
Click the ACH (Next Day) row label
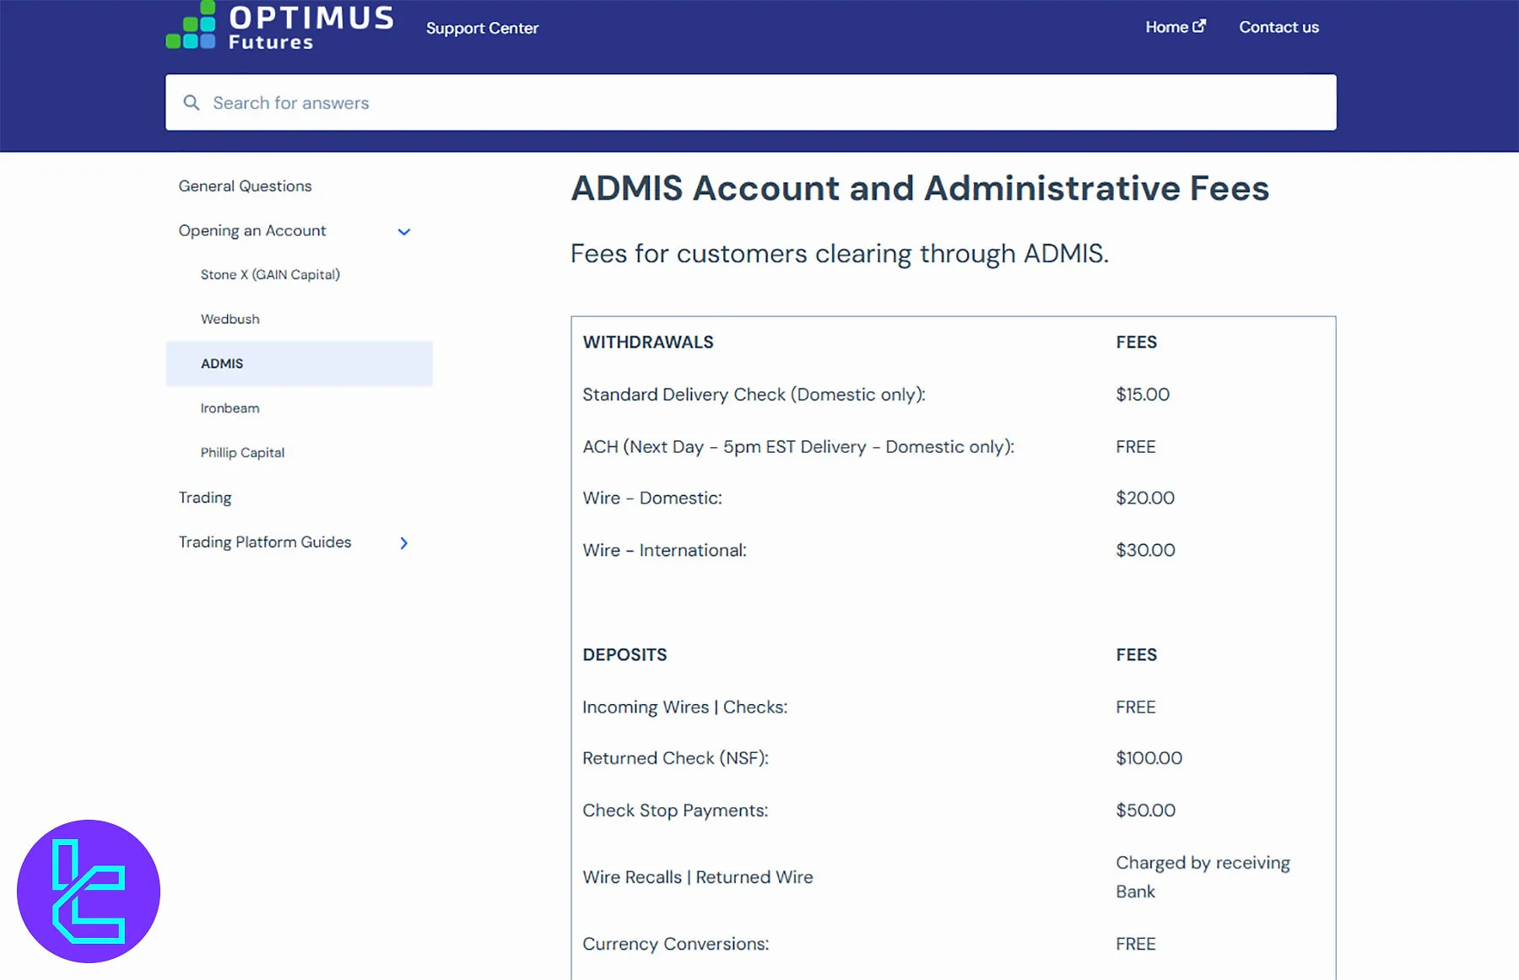pyautogui.click(x=798, y=447)
